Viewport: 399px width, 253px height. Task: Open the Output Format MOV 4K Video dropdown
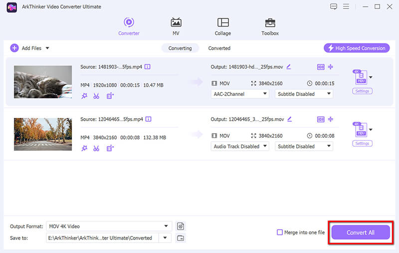(109, 226)
